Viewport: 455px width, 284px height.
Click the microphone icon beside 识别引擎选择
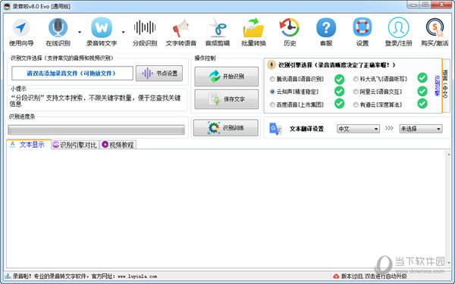tap(271, 65)
